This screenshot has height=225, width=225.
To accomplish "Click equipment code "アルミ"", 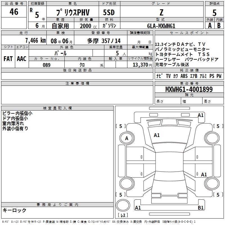I will pyautogui.click(x=203, y=76).
